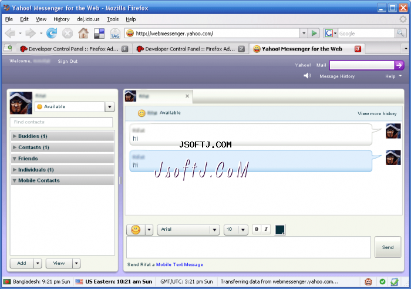Click the search magnifier icon
411x289 pixels.
[x=400, y=33]
